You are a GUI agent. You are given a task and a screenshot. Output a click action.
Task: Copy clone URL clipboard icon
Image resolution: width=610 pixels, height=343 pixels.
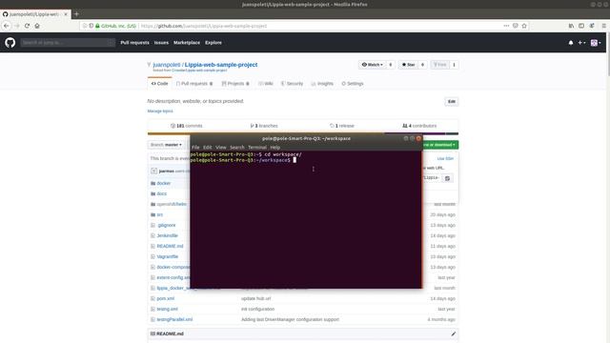pos(447,178)
